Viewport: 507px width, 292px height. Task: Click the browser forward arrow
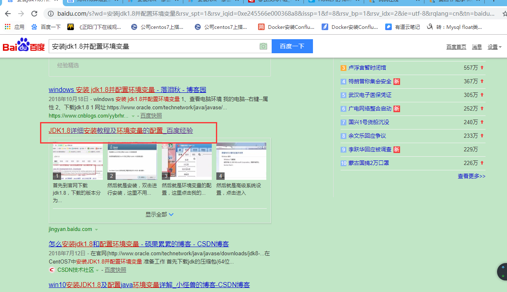[x=21, y=14]
